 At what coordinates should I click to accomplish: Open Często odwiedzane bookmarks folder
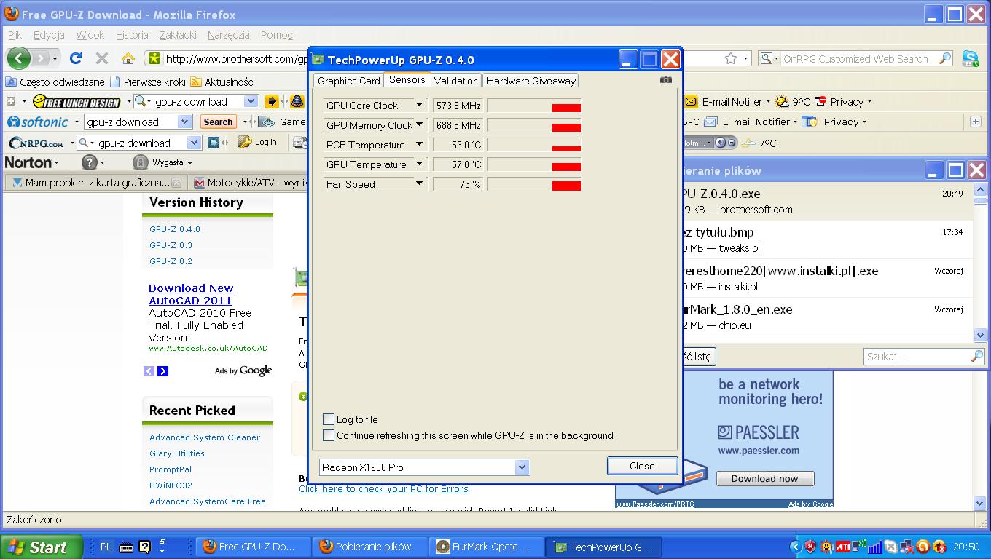coord(55,82)
